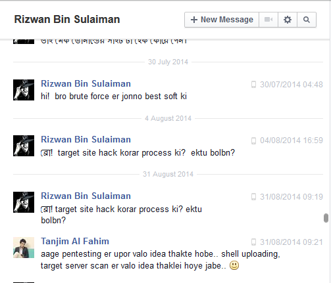Click Rizwan's avatar beside brute force message
The height and width of the screenshot is (283, 331).
[x=24, y=90]
